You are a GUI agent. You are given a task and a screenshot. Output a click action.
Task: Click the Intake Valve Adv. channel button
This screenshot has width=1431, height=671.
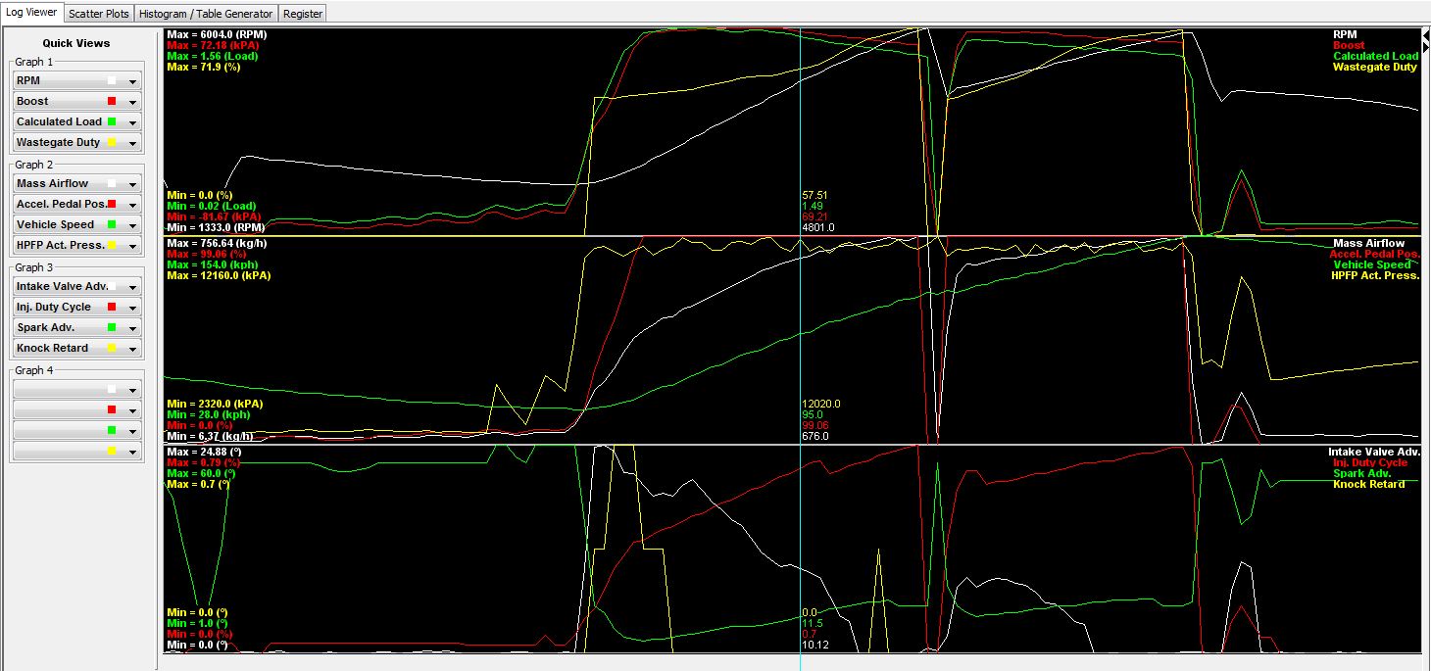pos(59,287)
